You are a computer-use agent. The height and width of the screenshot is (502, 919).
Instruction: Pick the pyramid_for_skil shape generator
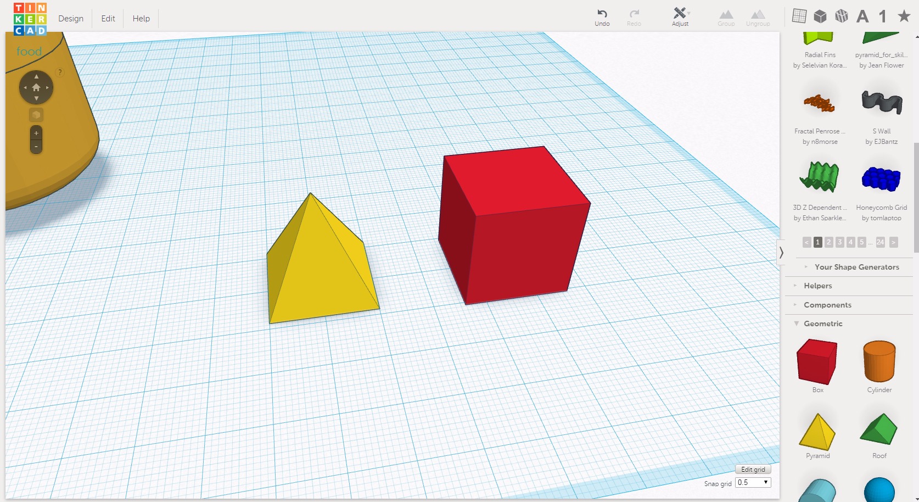[x=881, y=51]
